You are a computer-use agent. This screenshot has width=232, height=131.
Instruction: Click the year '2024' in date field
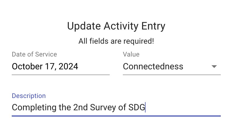[69, 67]
